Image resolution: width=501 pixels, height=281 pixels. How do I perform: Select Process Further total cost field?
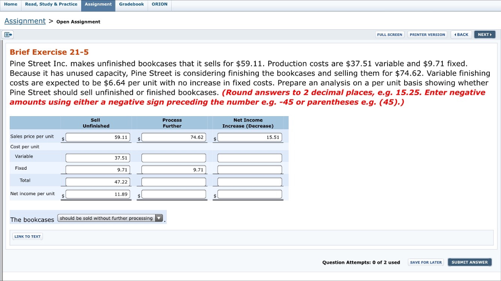(x=174, y=182)
